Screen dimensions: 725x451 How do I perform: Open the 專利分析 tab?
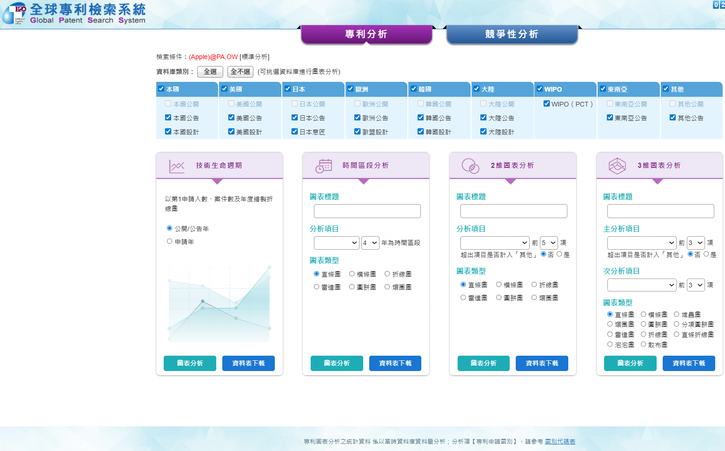[366, 34]
